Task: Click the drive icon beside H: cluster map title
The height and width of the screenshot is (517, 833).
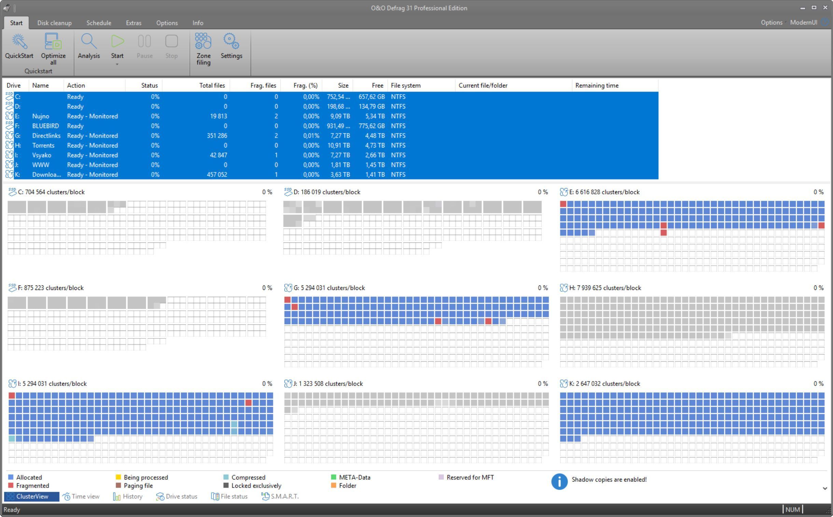Action: [564, 288]
